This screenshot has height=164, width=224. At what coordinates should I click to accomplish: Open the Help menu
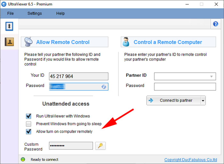[x=60, y=13]
